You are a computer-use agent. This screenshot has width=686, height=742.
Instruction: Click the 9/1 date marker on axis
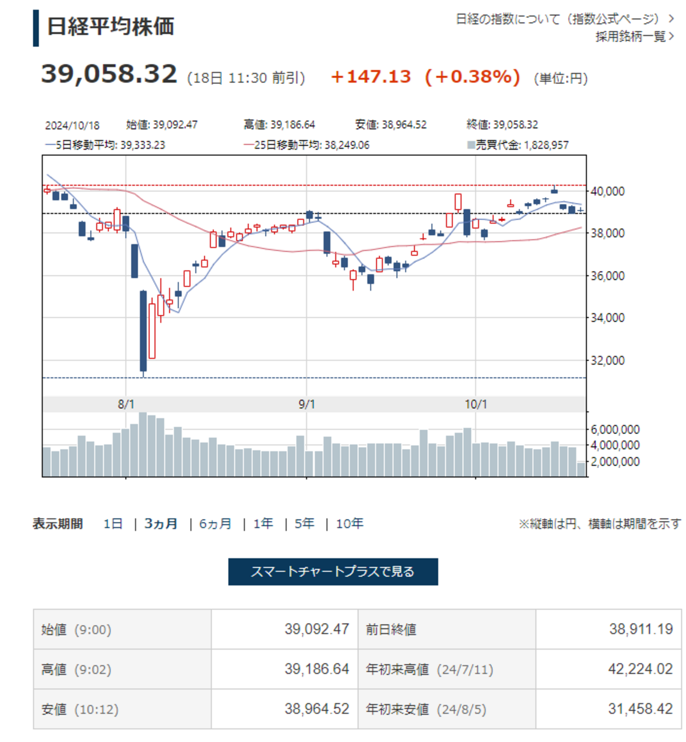[x=307, y=404]
